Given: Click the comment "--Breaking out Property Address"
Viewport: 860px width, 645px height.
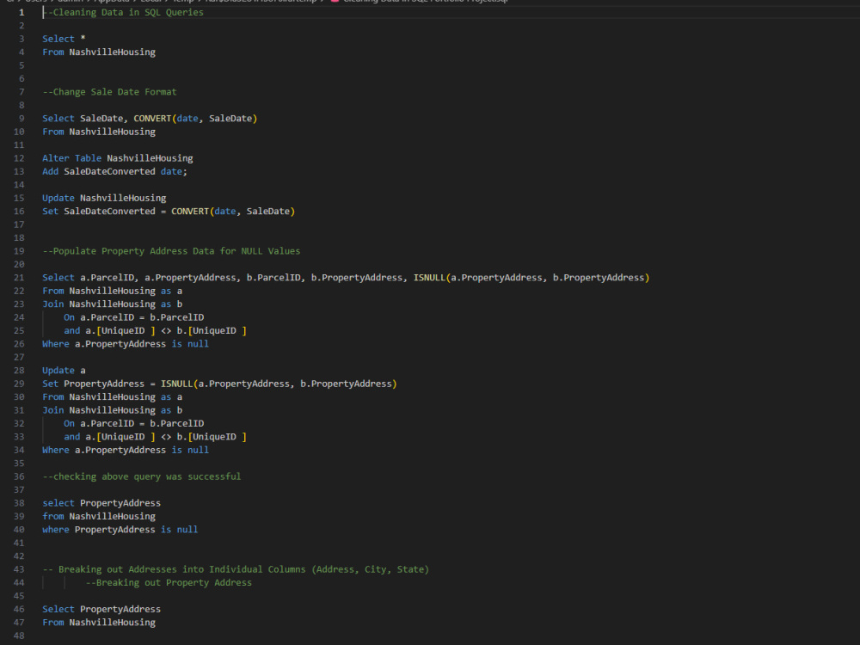Looking at the screenshot, I should pos(169,583).
